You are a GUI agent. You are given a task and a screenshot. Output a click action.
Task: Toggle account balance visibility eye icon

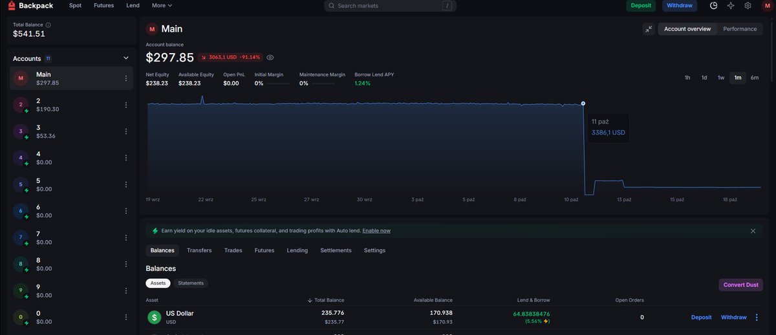(270, 57)
